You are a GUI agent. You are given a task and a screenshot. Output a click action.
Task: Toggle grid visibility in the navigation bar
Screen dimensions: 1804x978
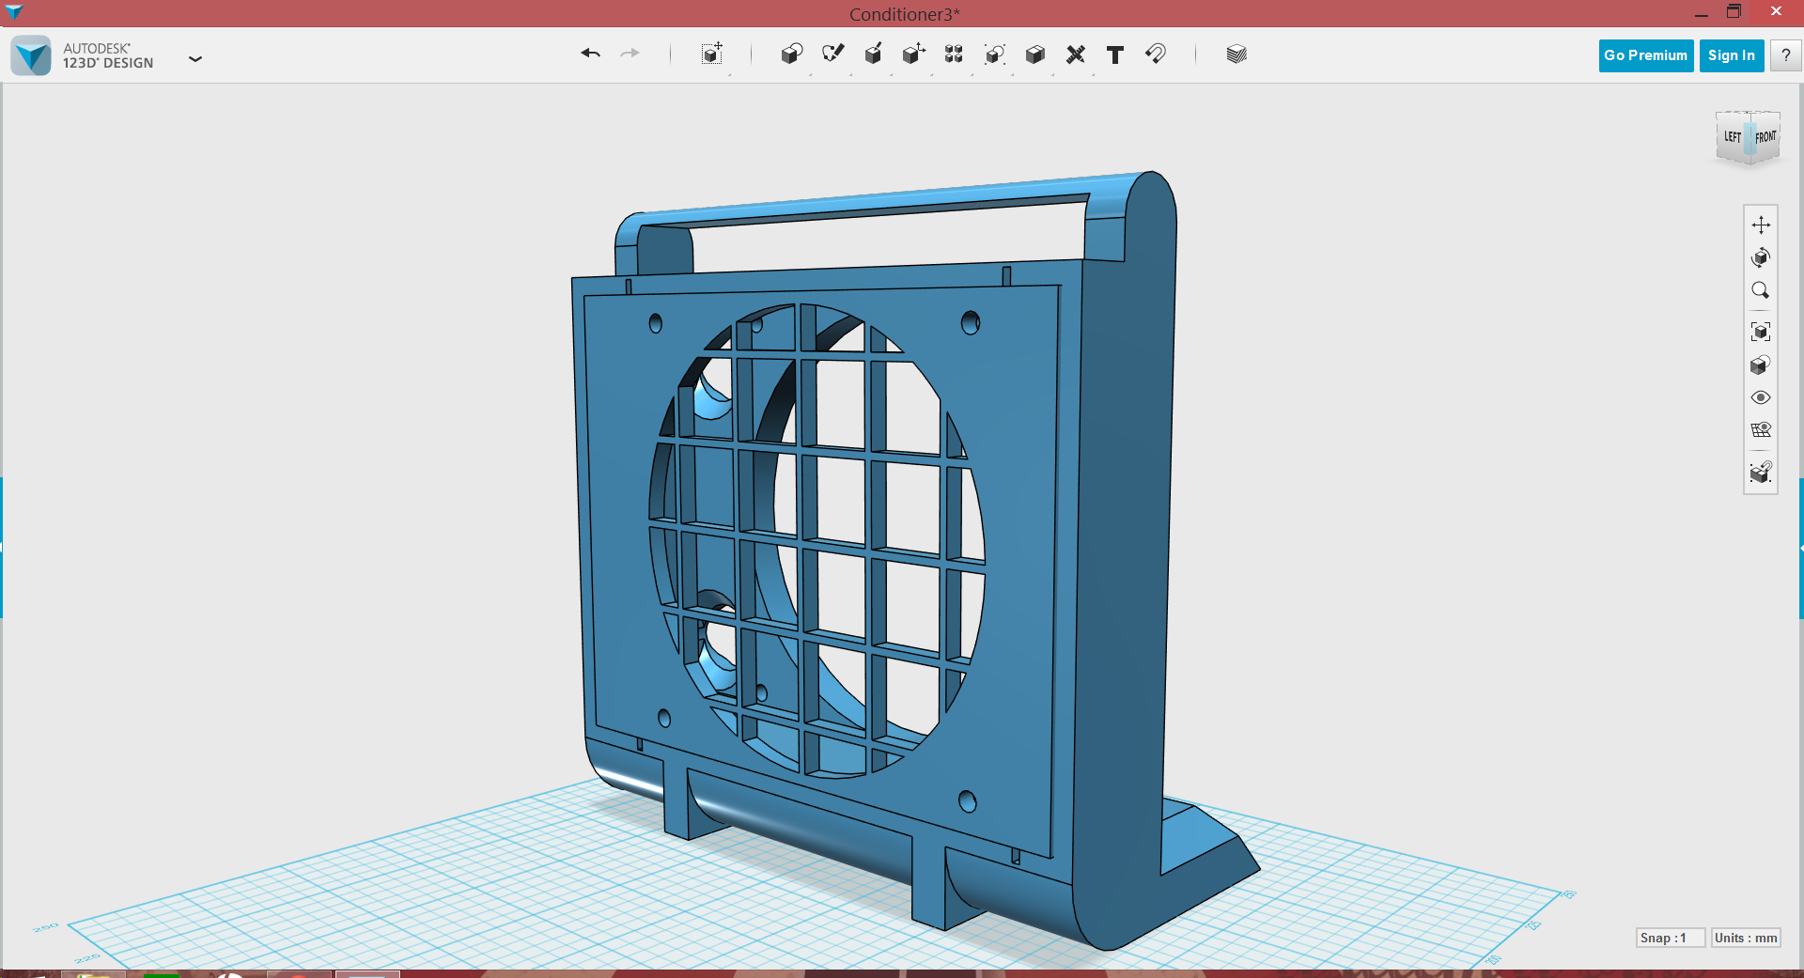pyautogui.click(x=1761, y=430)
